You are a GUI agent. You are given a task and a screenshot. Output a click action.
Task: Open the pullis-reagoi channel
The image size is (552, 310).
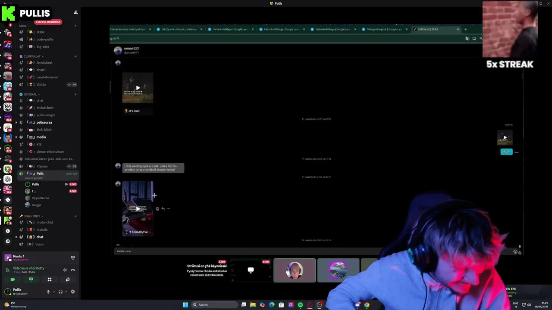point(47,115)
